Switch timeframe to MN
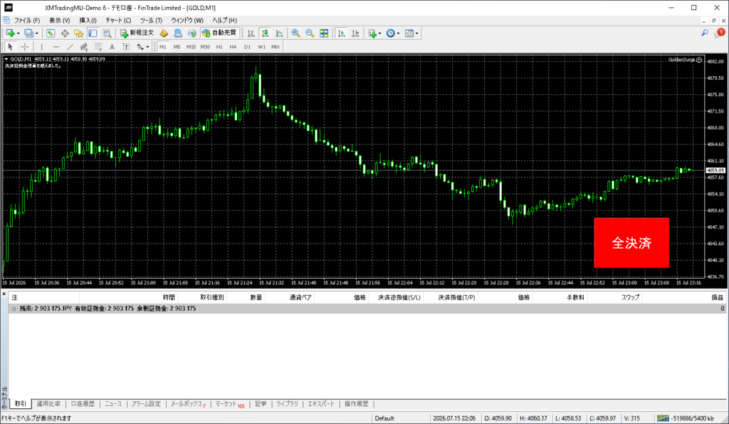 (x=276, y=46)
